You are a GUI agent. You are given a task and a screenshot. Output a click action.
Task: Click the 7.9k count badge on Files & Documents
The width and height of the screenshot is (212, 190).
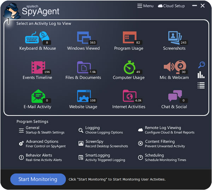(x=93, y=72)
